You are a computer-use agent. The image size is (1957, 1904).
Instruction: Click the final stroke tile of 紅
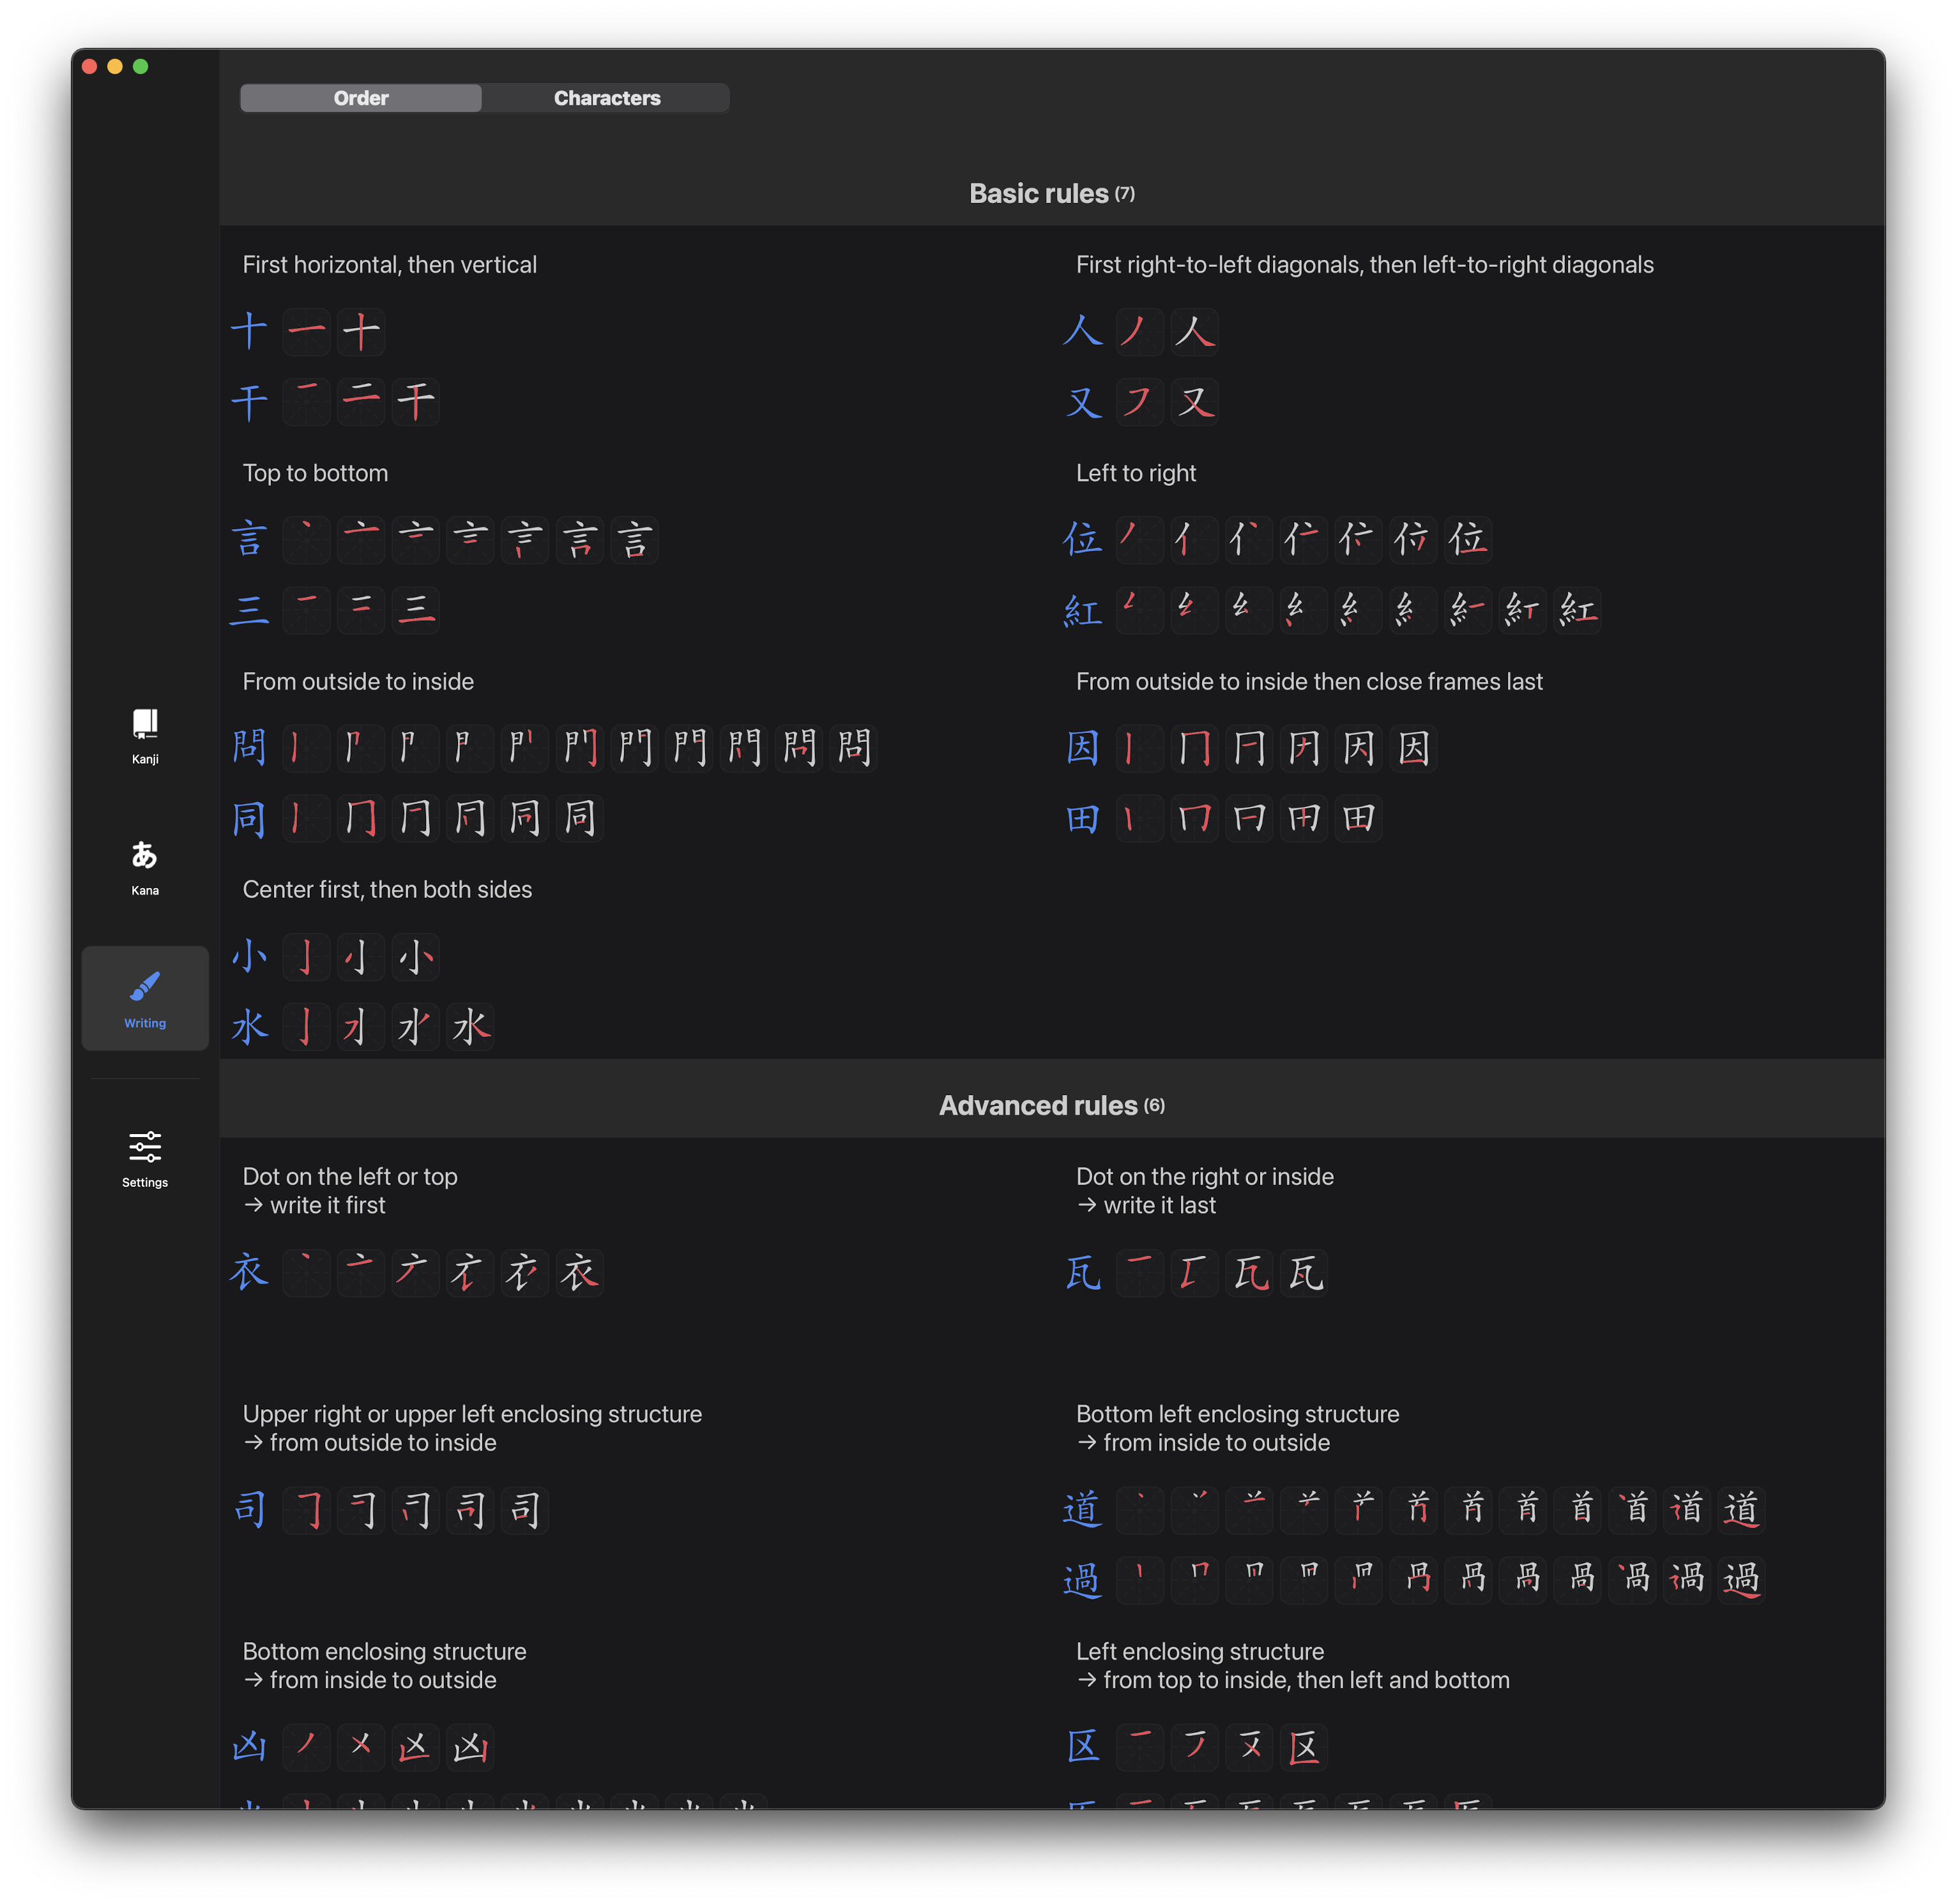point(1578,610)
